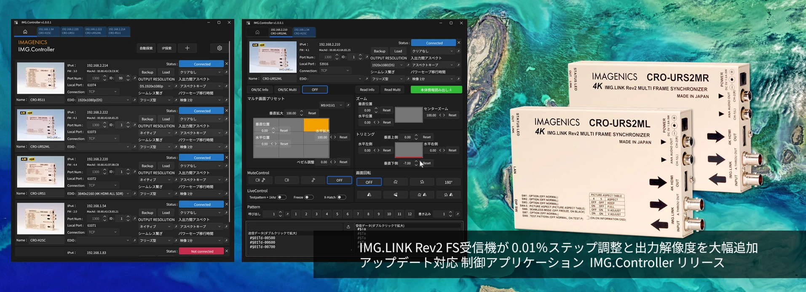Open Connection TCP dropdown for 192.168.2.214
Image resolution: width=806 pixels, height=292 pixels.
(x=103, y=92)
